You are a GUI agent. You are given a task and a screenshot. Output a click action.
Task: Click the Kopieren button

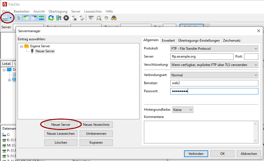pyautogui.click(x=96, y=143)
